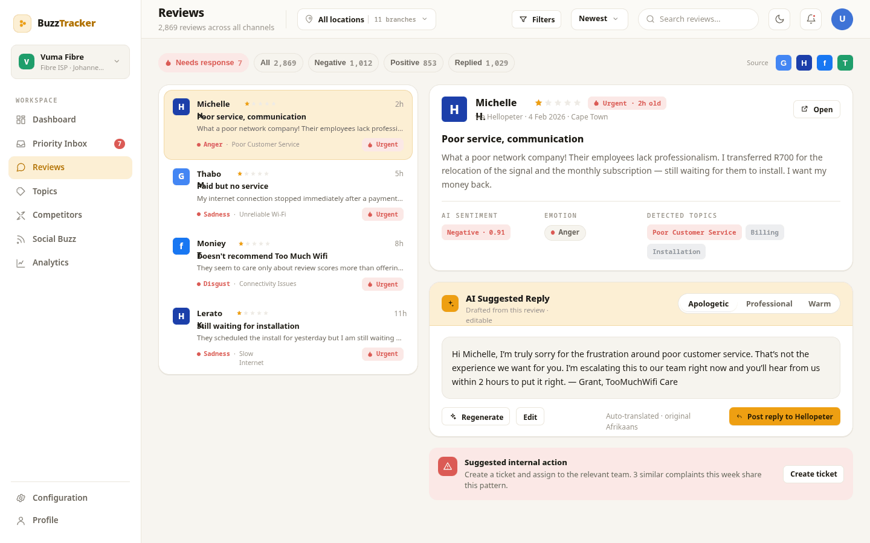870x543 pixels.
Task: Click the Urgent badge on Thabo's review
Action: [x=382, y=214]
